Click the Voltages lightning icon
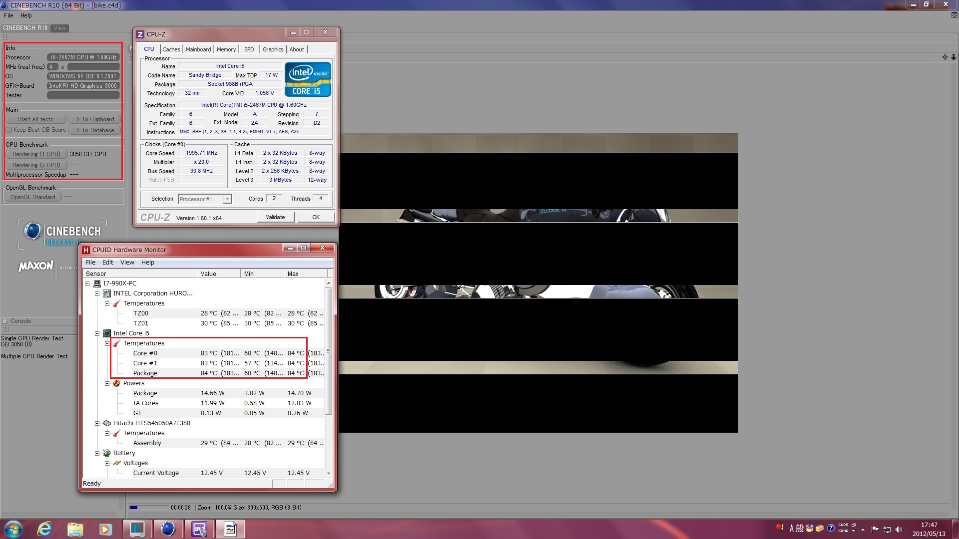This screenshot has height=539, width=959. coord(117,463)
